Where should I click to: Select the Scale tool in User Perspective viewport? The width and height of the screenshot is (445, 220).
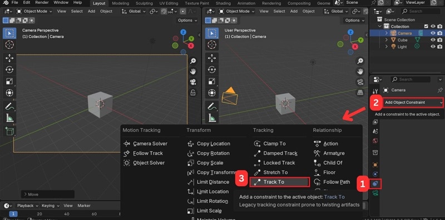(x=212, y=81)
